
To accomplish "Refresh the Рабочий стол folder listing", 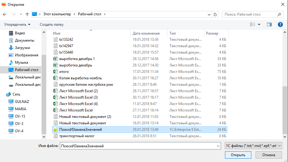I will pyautogui.click(x=215, y=14).
